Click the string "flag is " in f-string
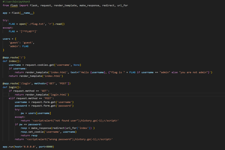Image resolution: width=225 pixels, height=150 pixels. pos(117,72)
